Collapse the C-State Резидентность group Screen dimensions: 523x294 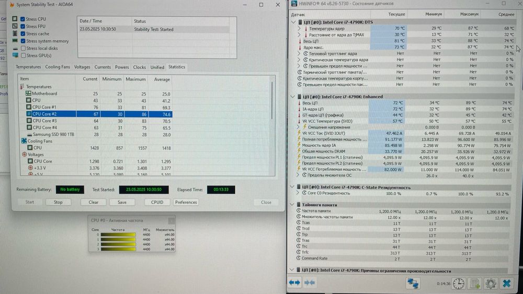pyautogui.click(x=292, y=187)
